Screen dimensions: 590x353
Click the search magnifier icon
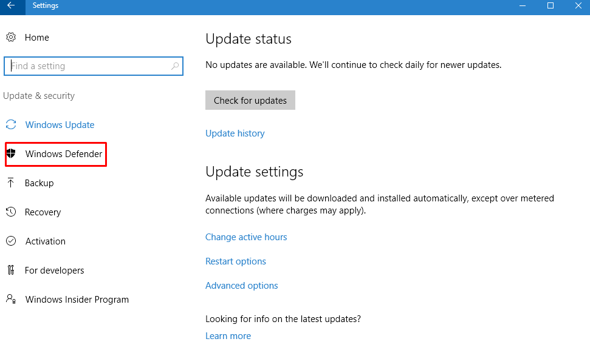[175, 66]
